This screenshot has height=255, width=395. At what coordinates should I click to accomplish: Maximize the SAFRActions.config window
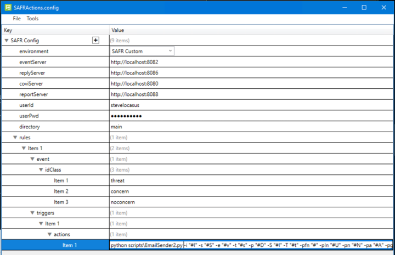pyautogui.click(x=364, y=8)
